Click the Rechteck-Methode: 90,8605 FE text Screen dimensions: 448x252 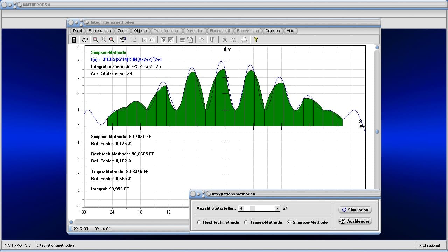tap(122, 154)
